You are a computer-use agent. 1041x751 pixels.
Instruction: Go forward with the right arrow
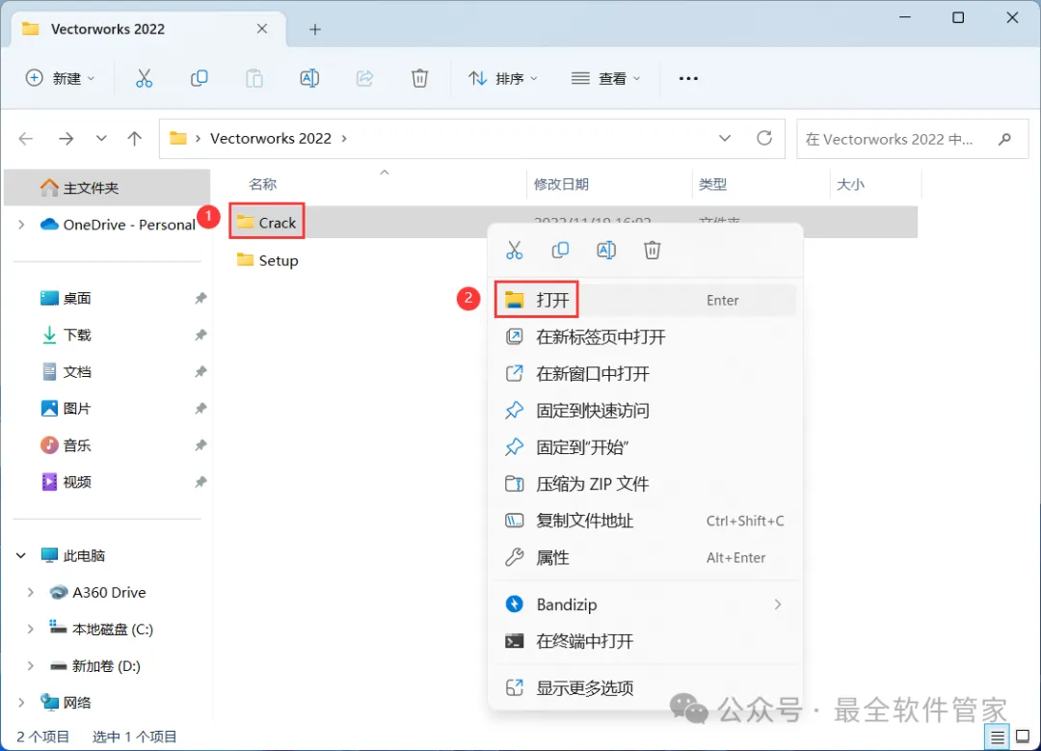(x=66, y=138)
